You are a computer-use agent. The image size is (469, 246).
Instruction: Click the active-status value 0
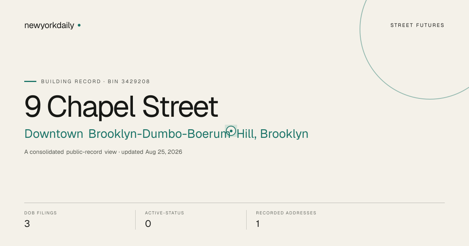(x=148, y=224)
